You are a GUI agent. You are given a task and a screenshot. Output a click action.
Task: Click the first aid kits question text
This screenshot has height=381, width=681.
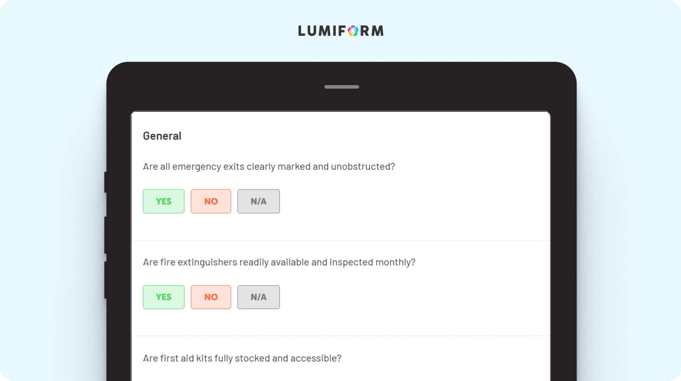[242, 358]
